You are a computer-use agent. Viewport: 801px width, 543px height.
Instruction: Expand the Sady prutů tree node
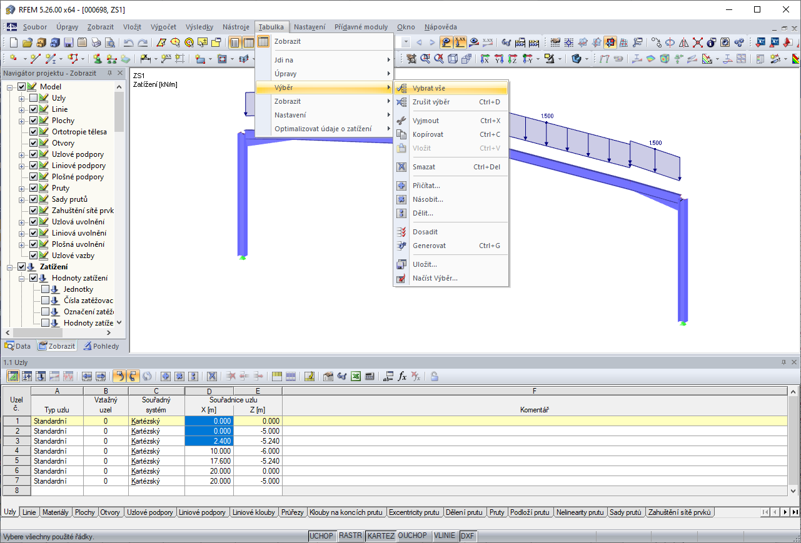22,199
